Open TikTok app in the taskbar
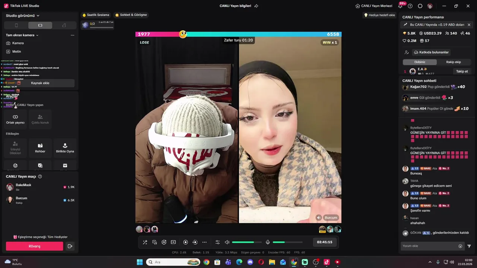 click(x=327, y=262)
